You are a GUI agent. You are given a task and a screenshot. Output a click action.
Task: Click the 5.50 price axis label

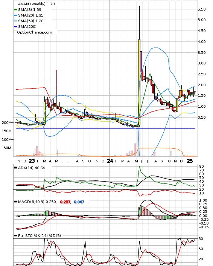coord(202,9)
